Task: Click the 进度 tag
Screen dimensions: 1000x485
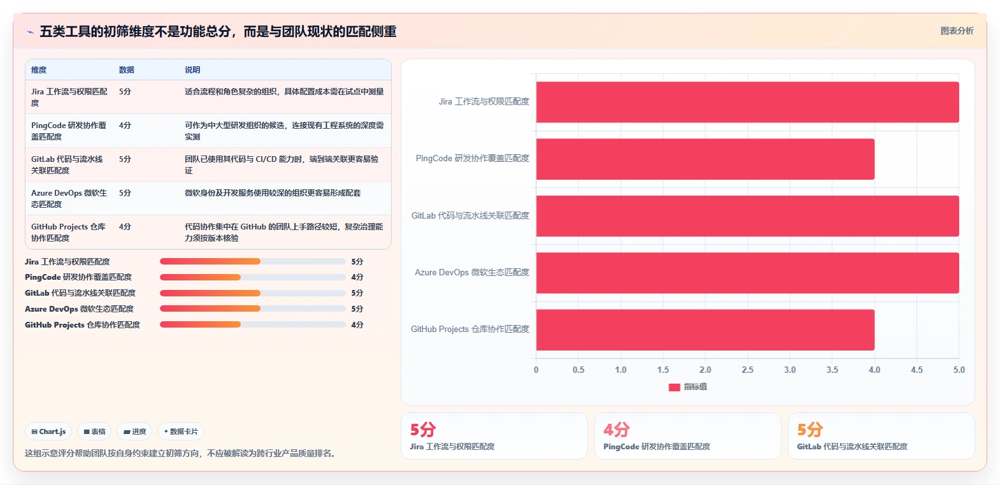Action: pyautogui.click(x=135, y=431)
